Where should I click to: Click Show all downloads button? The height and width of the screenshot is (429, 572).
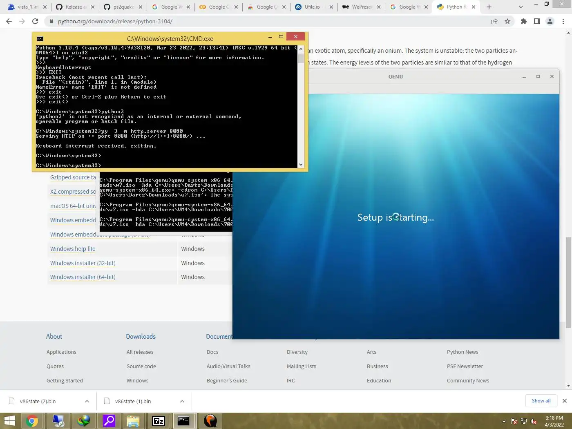541,401
